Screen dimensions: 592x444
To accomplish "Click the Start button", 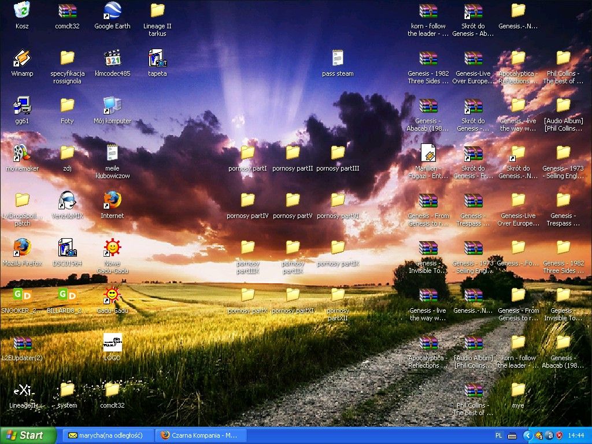I will [28, 435].
